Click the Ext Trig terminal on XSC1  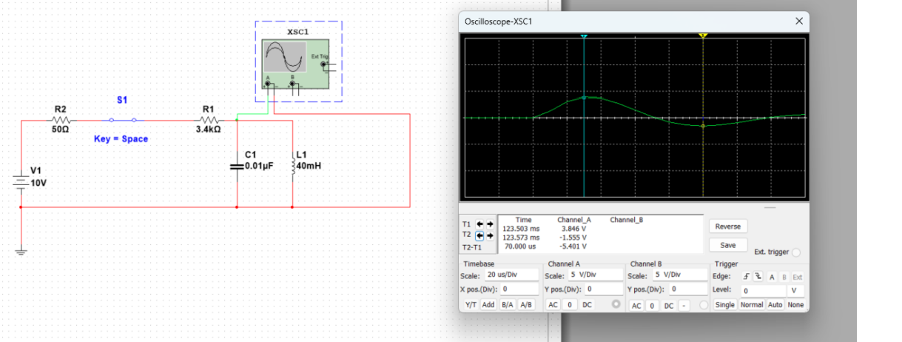[x=323, y=65]
